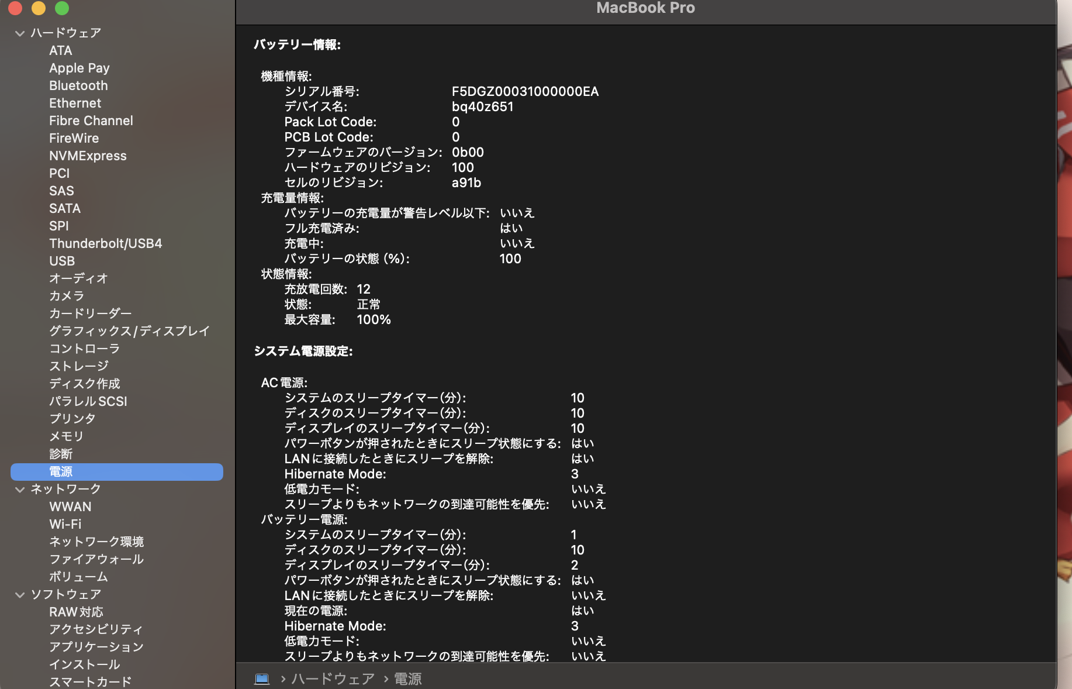
Task: Select コントローラ in sidebar
Action: click(x=84, y=349)
